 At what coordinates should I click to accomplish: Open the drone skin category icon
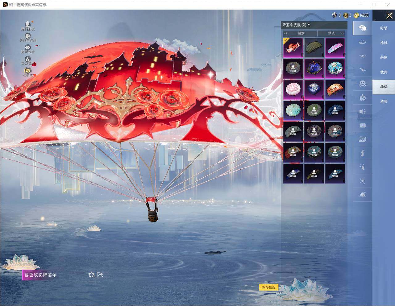[x=362, y=56]
